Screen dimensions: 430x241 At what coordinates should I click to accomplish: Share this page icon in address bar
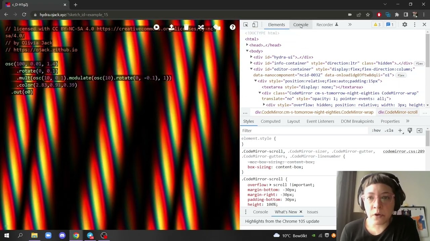359,15
